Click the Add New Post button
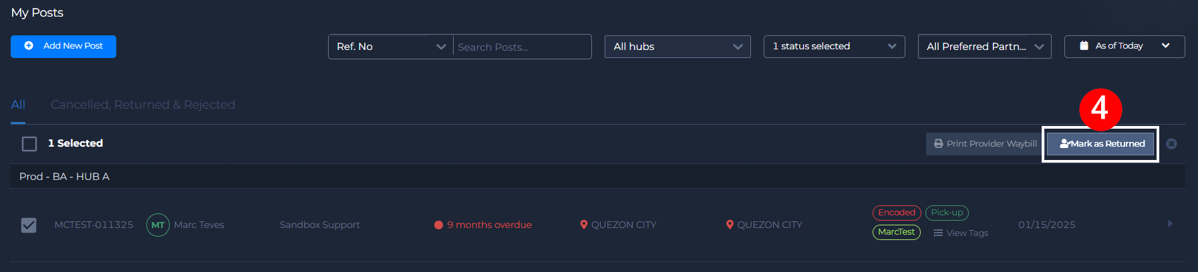The height and width of the screenshot is (272, 1198). tap(63, 46)
